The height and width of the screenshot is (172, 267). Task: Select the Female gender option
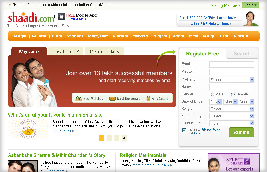(x=233, y=94)
